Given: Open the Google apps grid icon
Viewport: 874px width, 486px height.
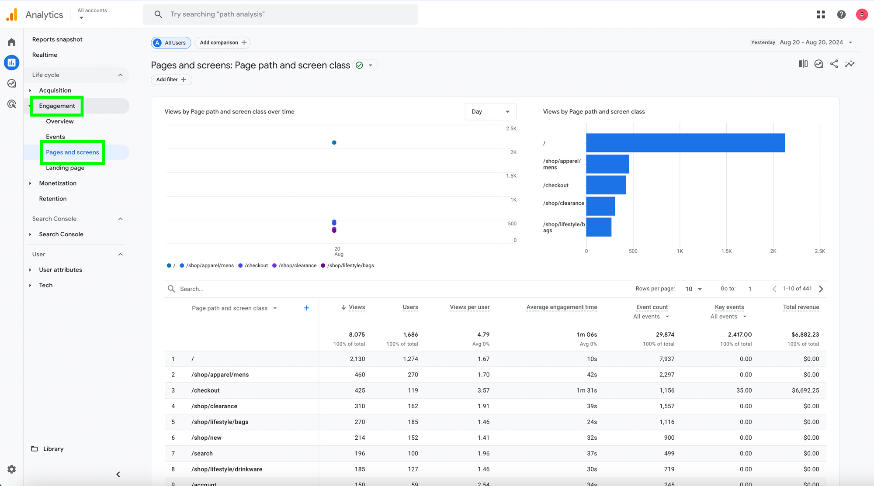Looking at the screenshot, I should [x=821, y=14].
